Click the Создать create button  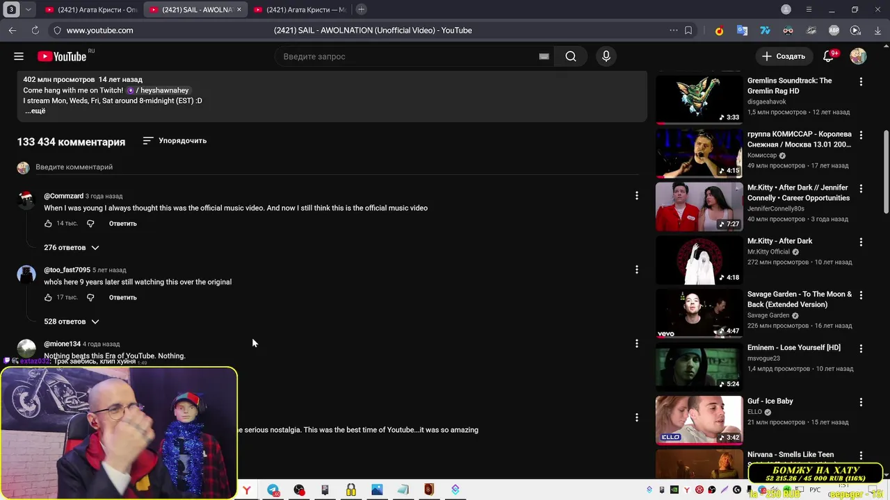click(783, 56)
